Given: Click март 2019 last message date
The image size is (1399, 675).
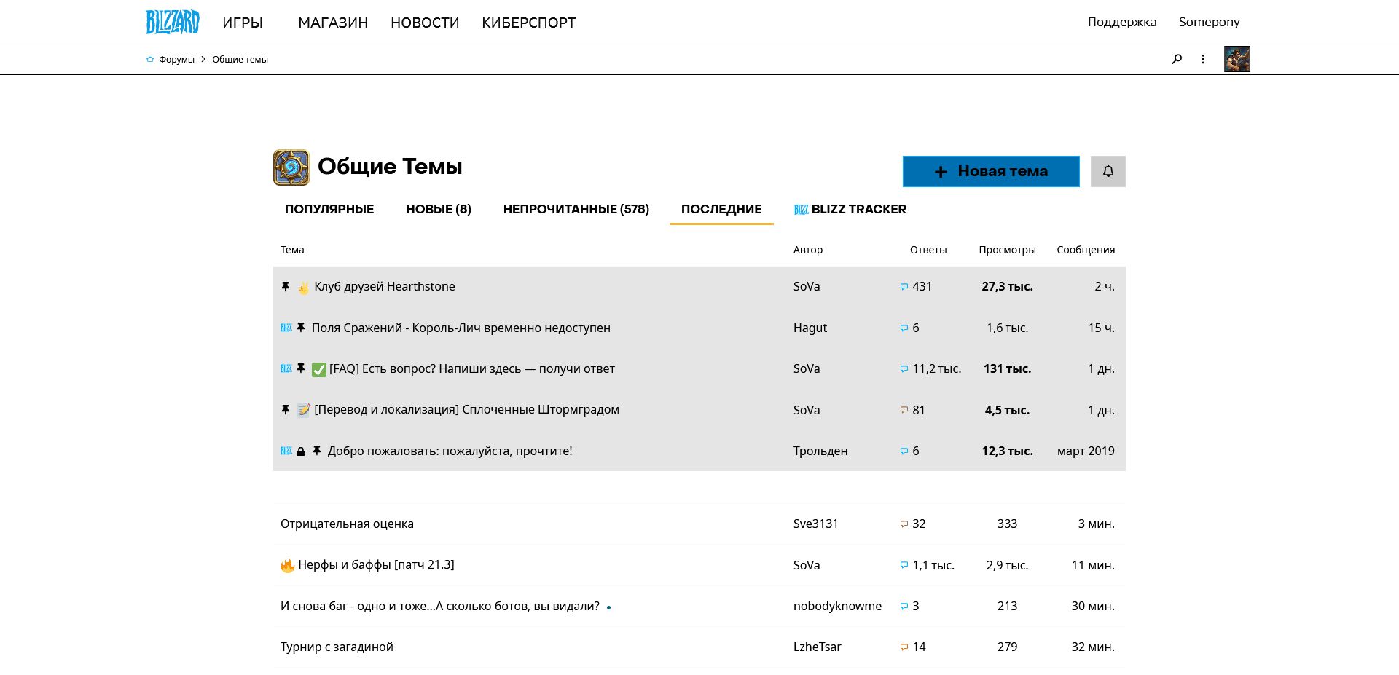Looking at the screenshot, I should pyautogui.click(x=1086, y=451).
